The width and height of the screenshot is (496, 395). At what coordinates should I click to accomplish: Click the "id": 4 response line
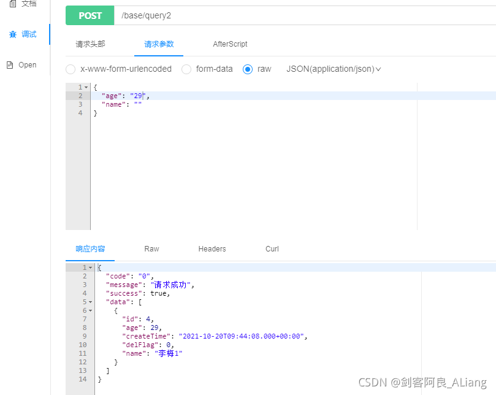[138, 319]
